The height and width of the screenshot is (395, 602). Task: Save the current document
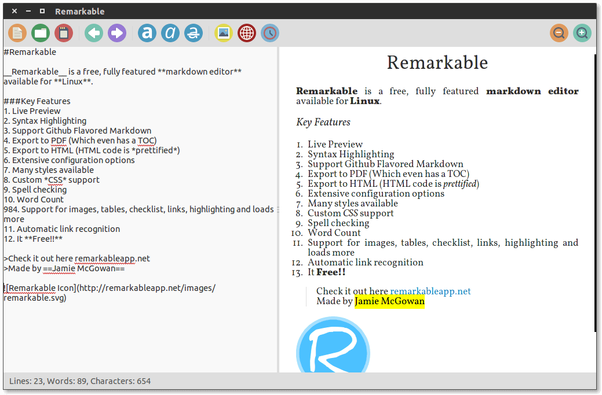click(x=63, y=33)
